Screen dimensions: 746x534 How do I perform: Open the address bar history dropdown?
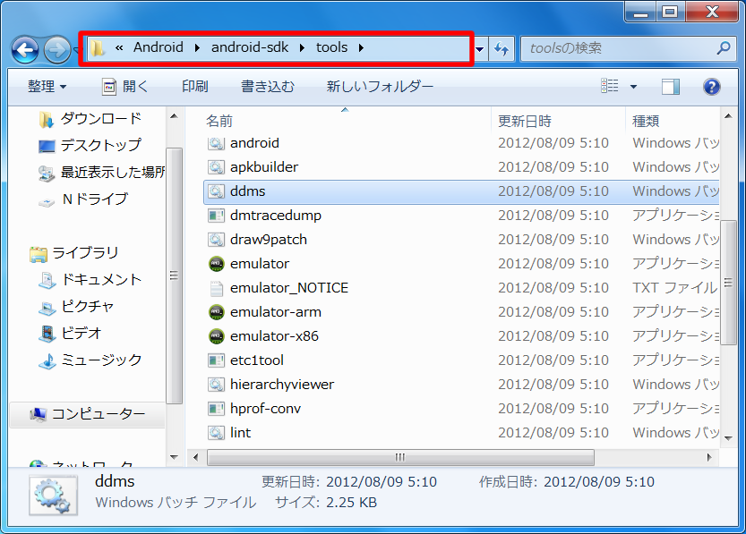(480, 48)
